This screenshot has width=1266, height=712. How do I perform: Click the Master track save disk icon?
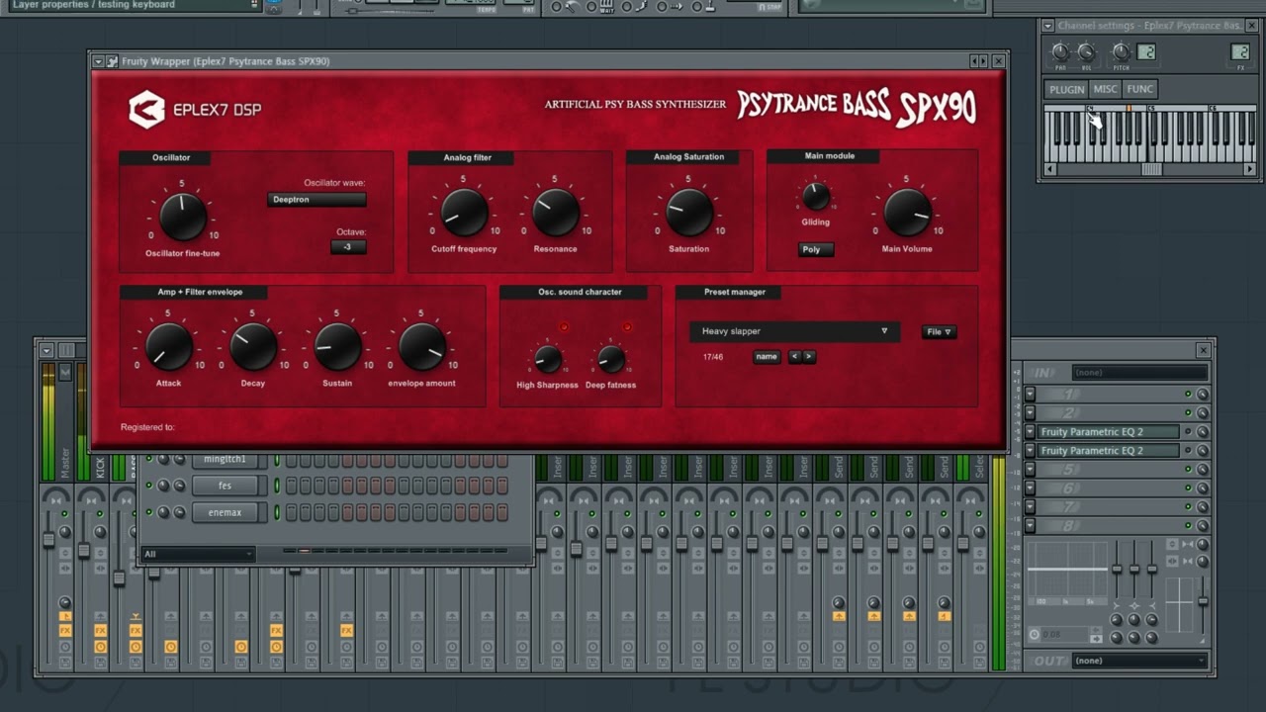pyautogui.click(x=65, y=662)
